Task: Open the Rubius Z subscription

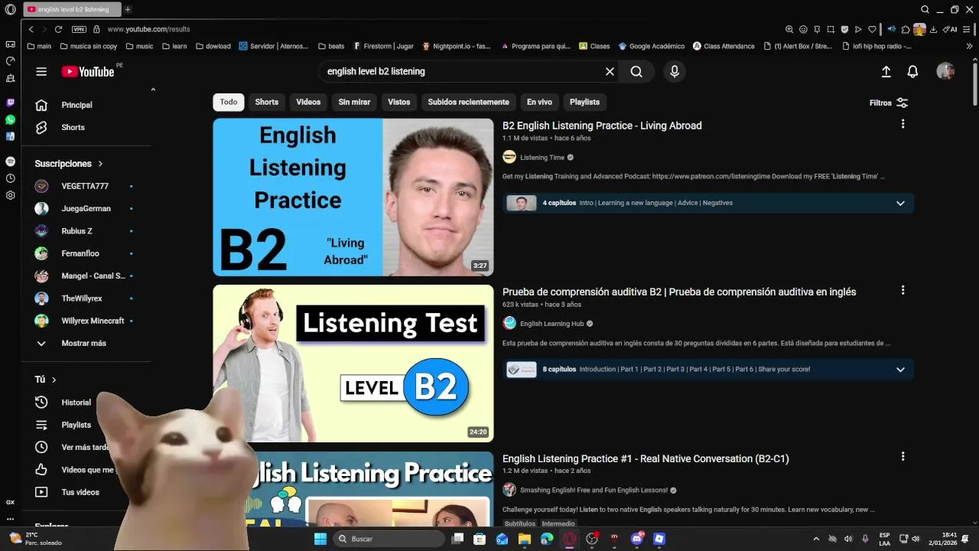Action: tap(76, 231)
